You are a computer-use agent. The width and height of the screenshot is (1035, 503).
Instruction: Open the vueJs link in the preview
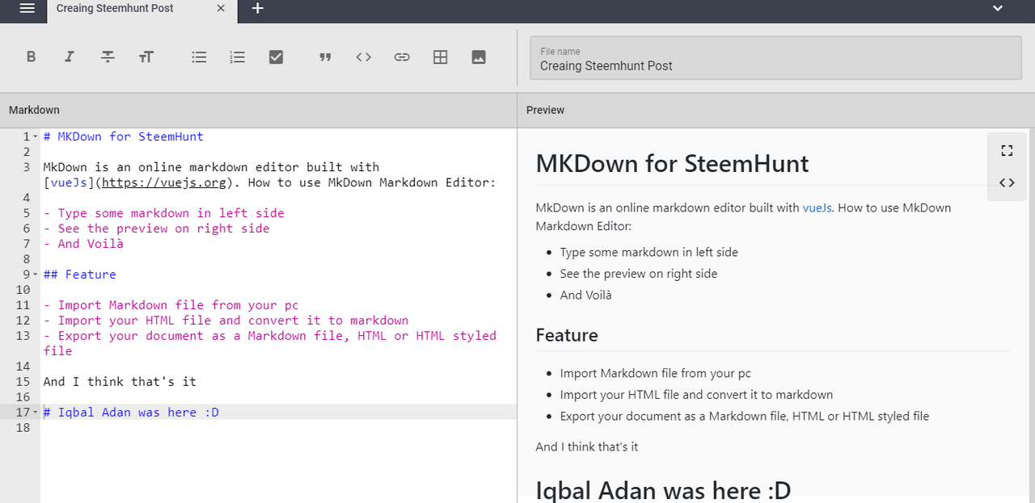(818, 207)
